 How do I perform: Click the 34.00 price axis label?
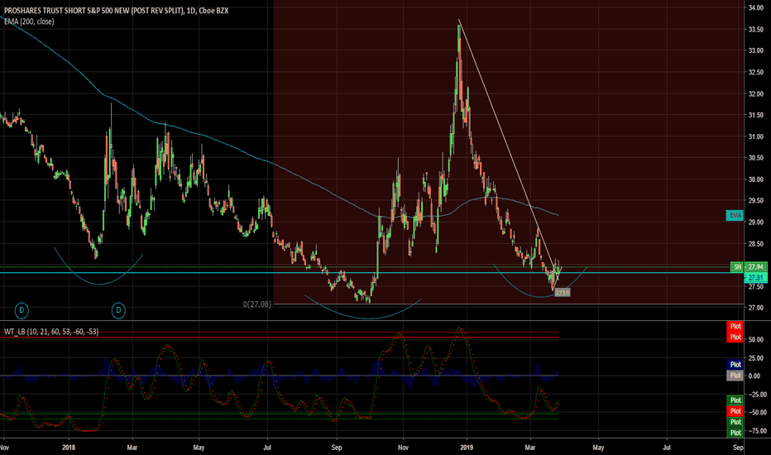click(756, 7)
